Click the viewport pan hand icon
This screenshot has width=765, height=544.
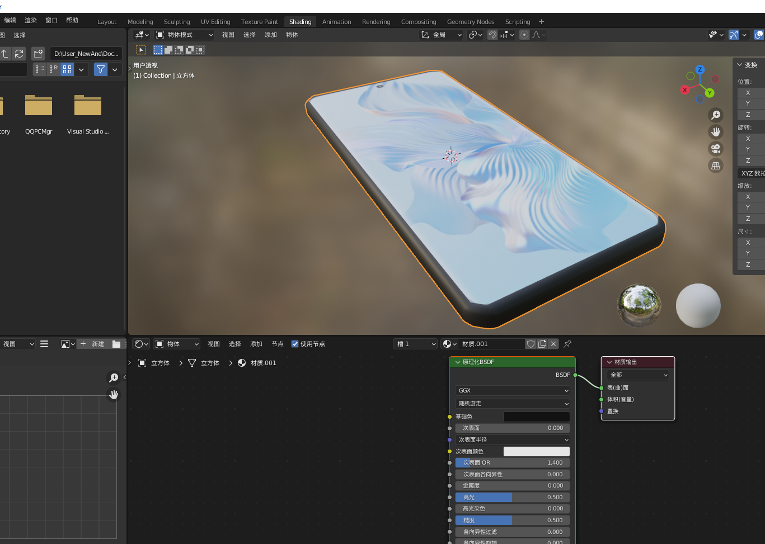tap(716, 132)
